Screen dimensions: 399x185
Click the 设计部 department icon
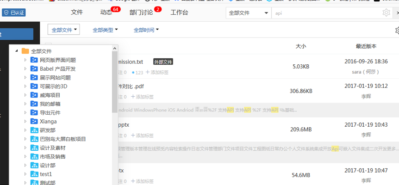coord(34,165)
